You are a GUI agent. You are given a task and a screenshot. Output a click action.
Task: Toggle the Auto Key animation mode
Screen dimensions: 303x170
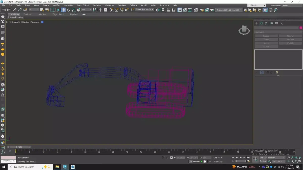263,158
